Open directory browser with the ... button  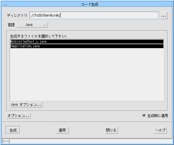[x=164, y=16]
